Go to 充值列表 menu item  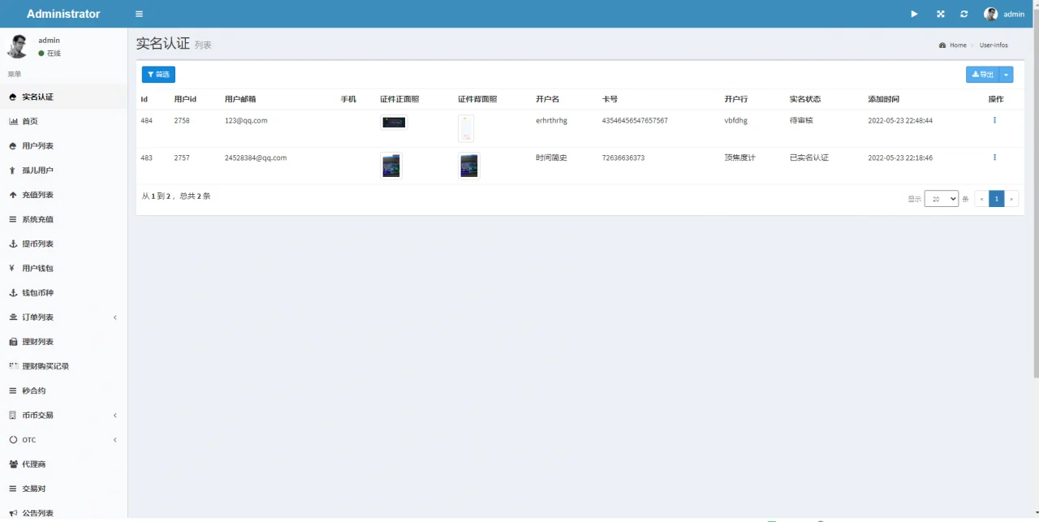[37, 195]
